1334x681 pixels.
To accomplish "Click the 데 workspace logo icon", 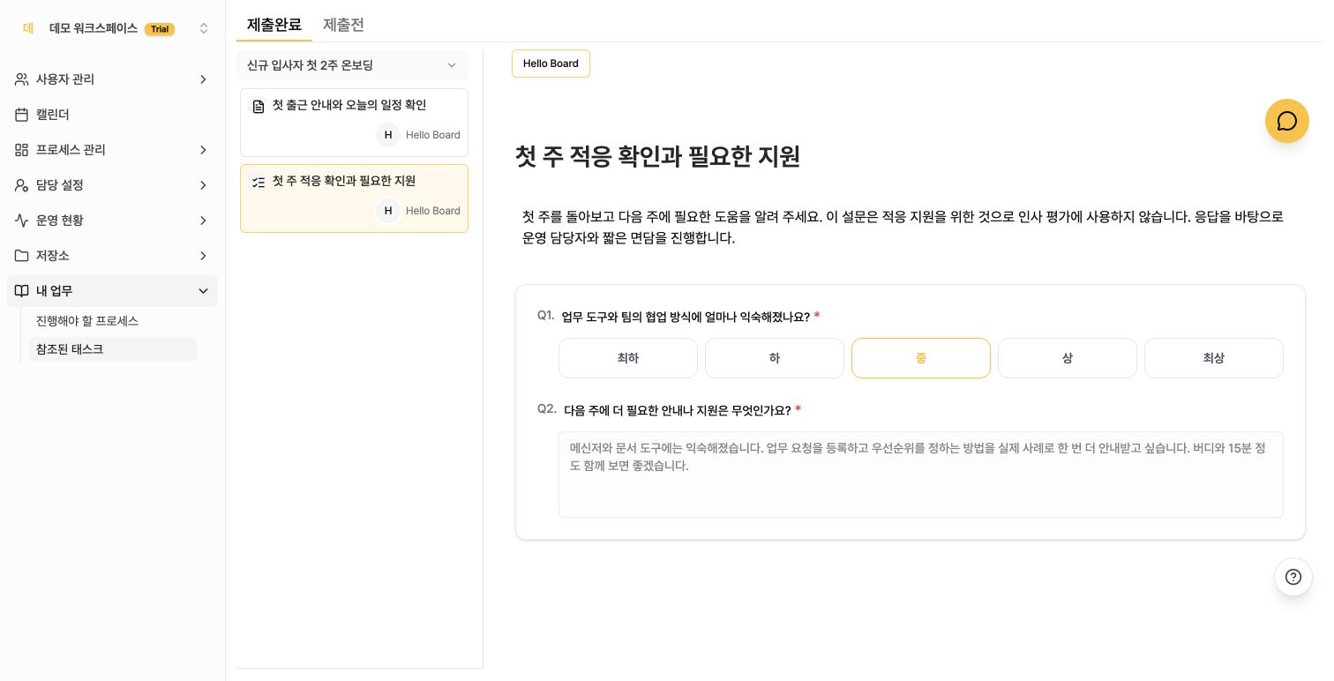I will point(28,28).
